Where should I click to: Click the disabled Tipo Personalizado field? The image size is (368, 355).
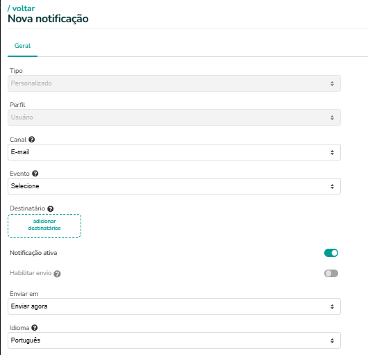click(174, 83)
